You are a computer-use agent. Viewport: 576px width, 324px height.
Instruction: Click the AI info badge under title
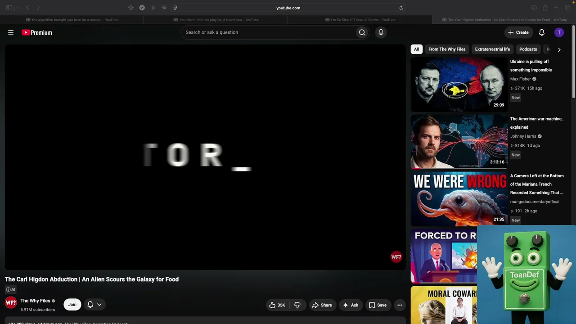coord(11,290)
